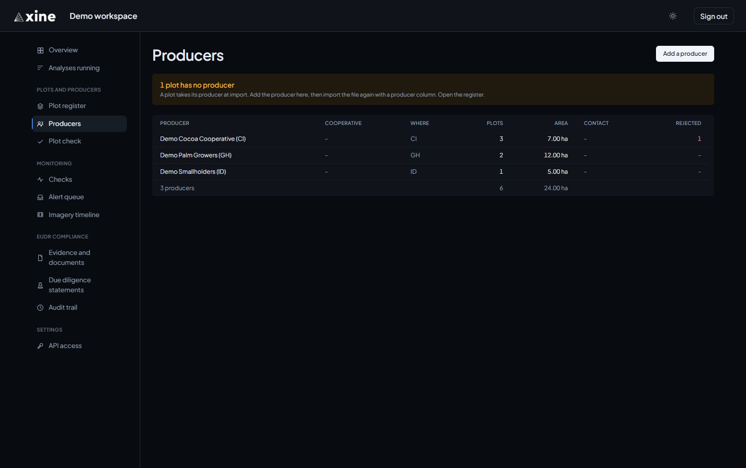Click the total plots count 6
This screenshot has width=746, height=468.
point(501,188)
